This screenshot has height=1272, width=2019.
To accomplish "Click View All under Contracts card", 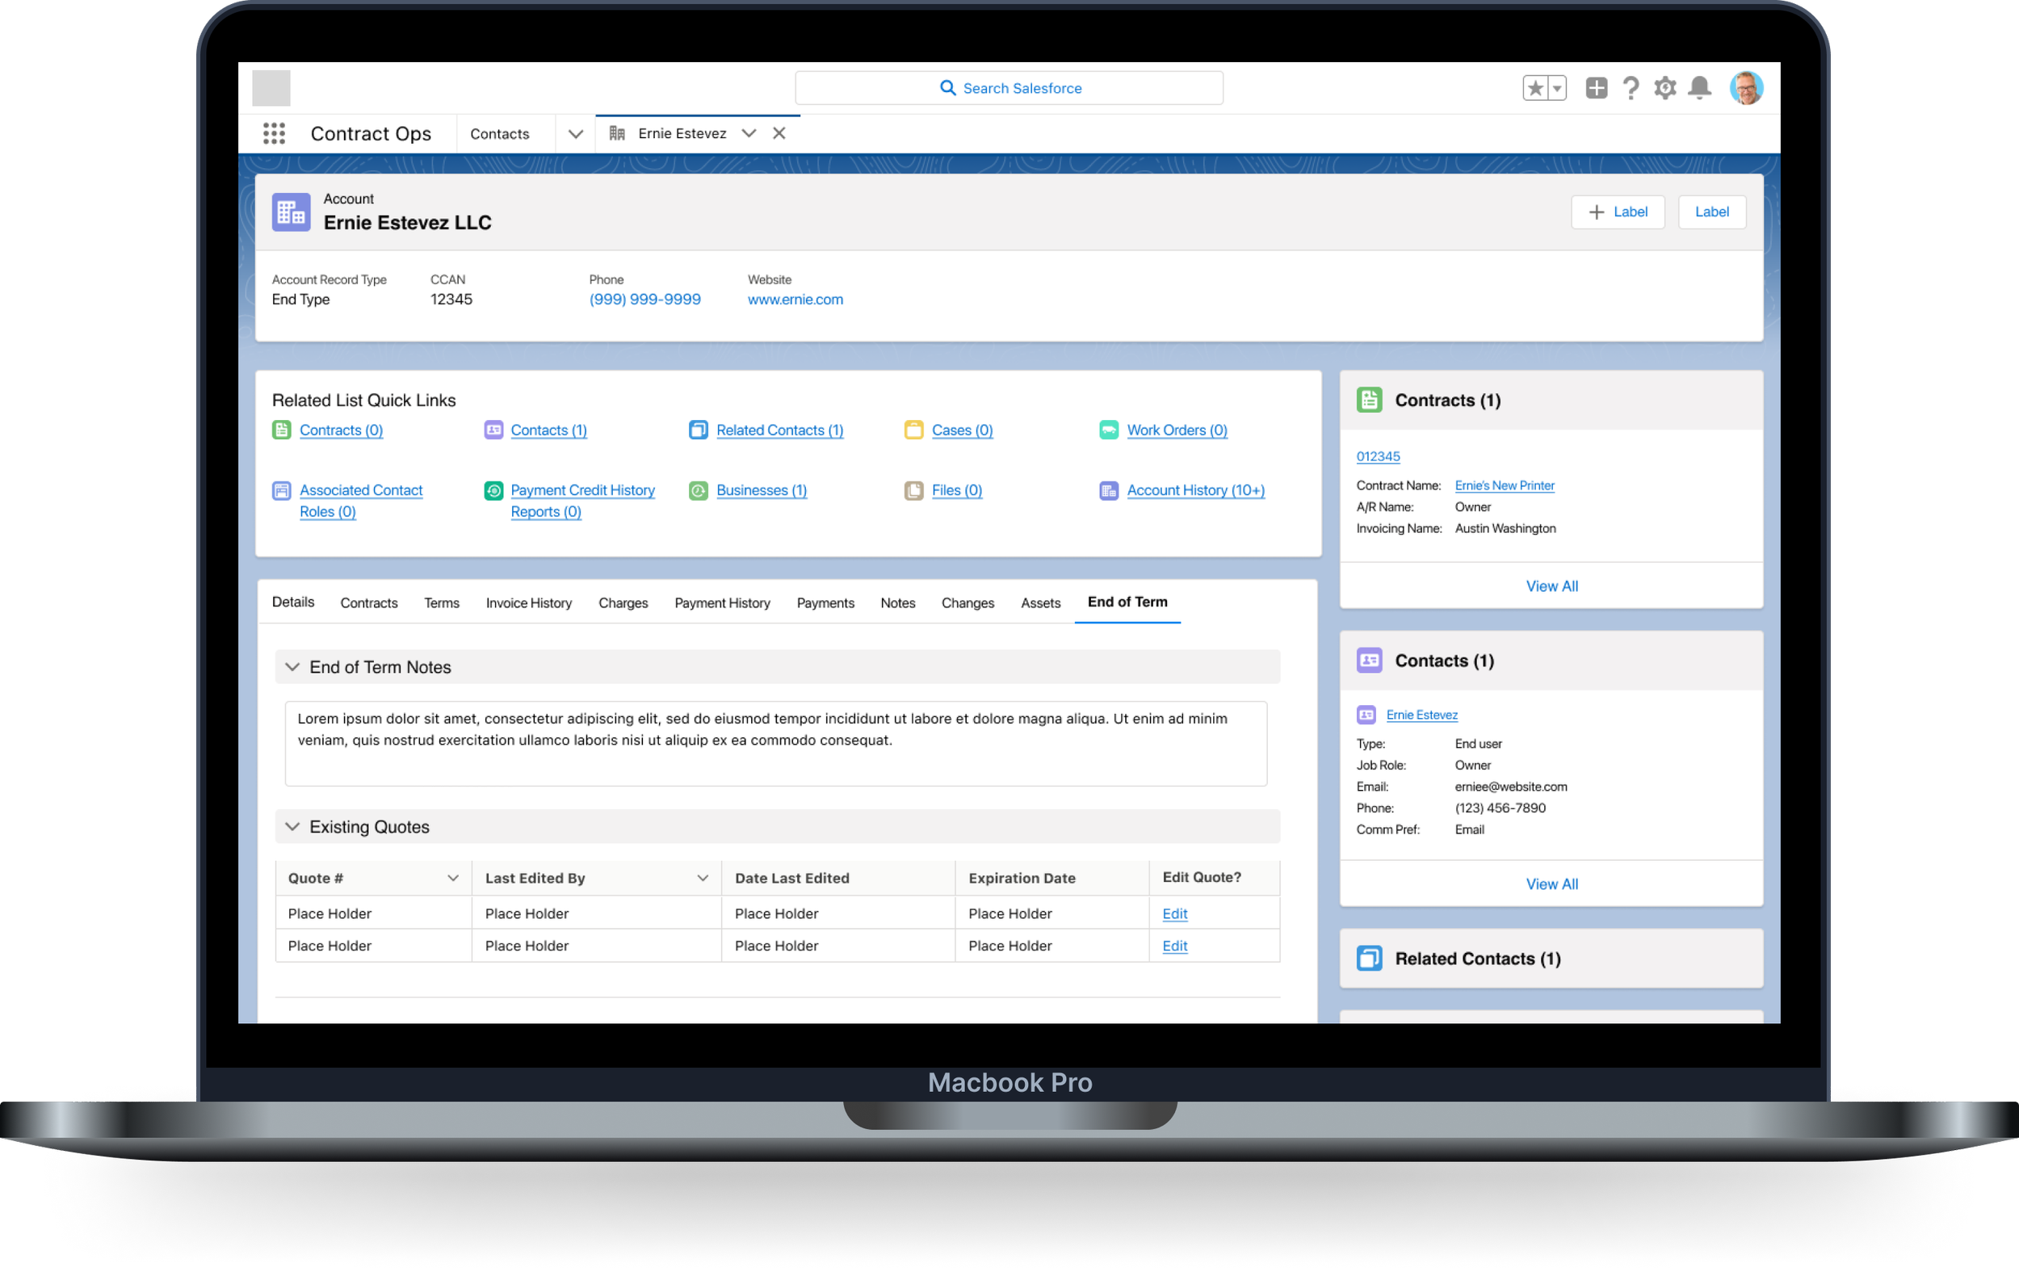I will click(x=1551, y=586).
